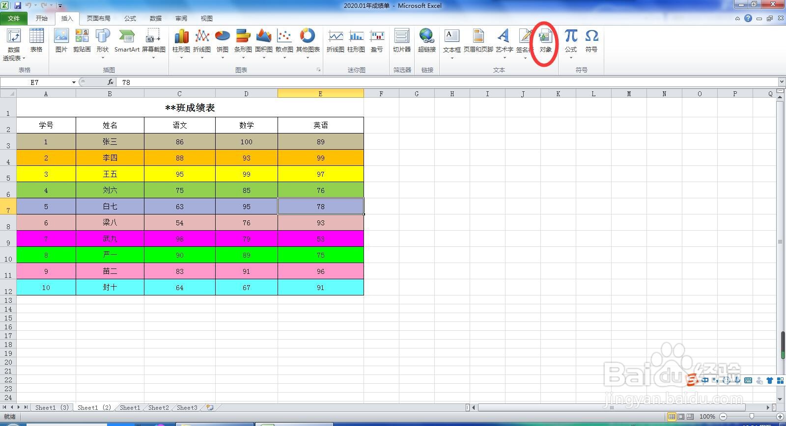The width and height of the screenshot is (786, 426).
Task: Click the horizontal scrollbar
Action: click(x=612, y=407)
